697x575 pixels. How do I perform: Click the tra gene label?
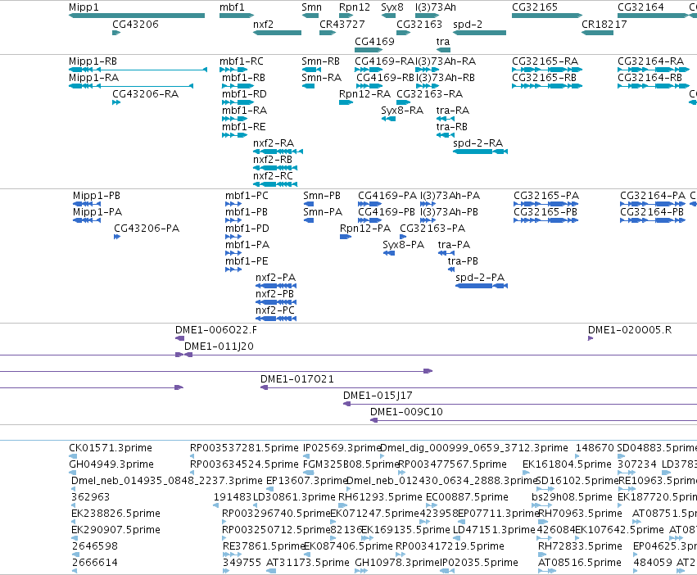[x=443, y=41]
